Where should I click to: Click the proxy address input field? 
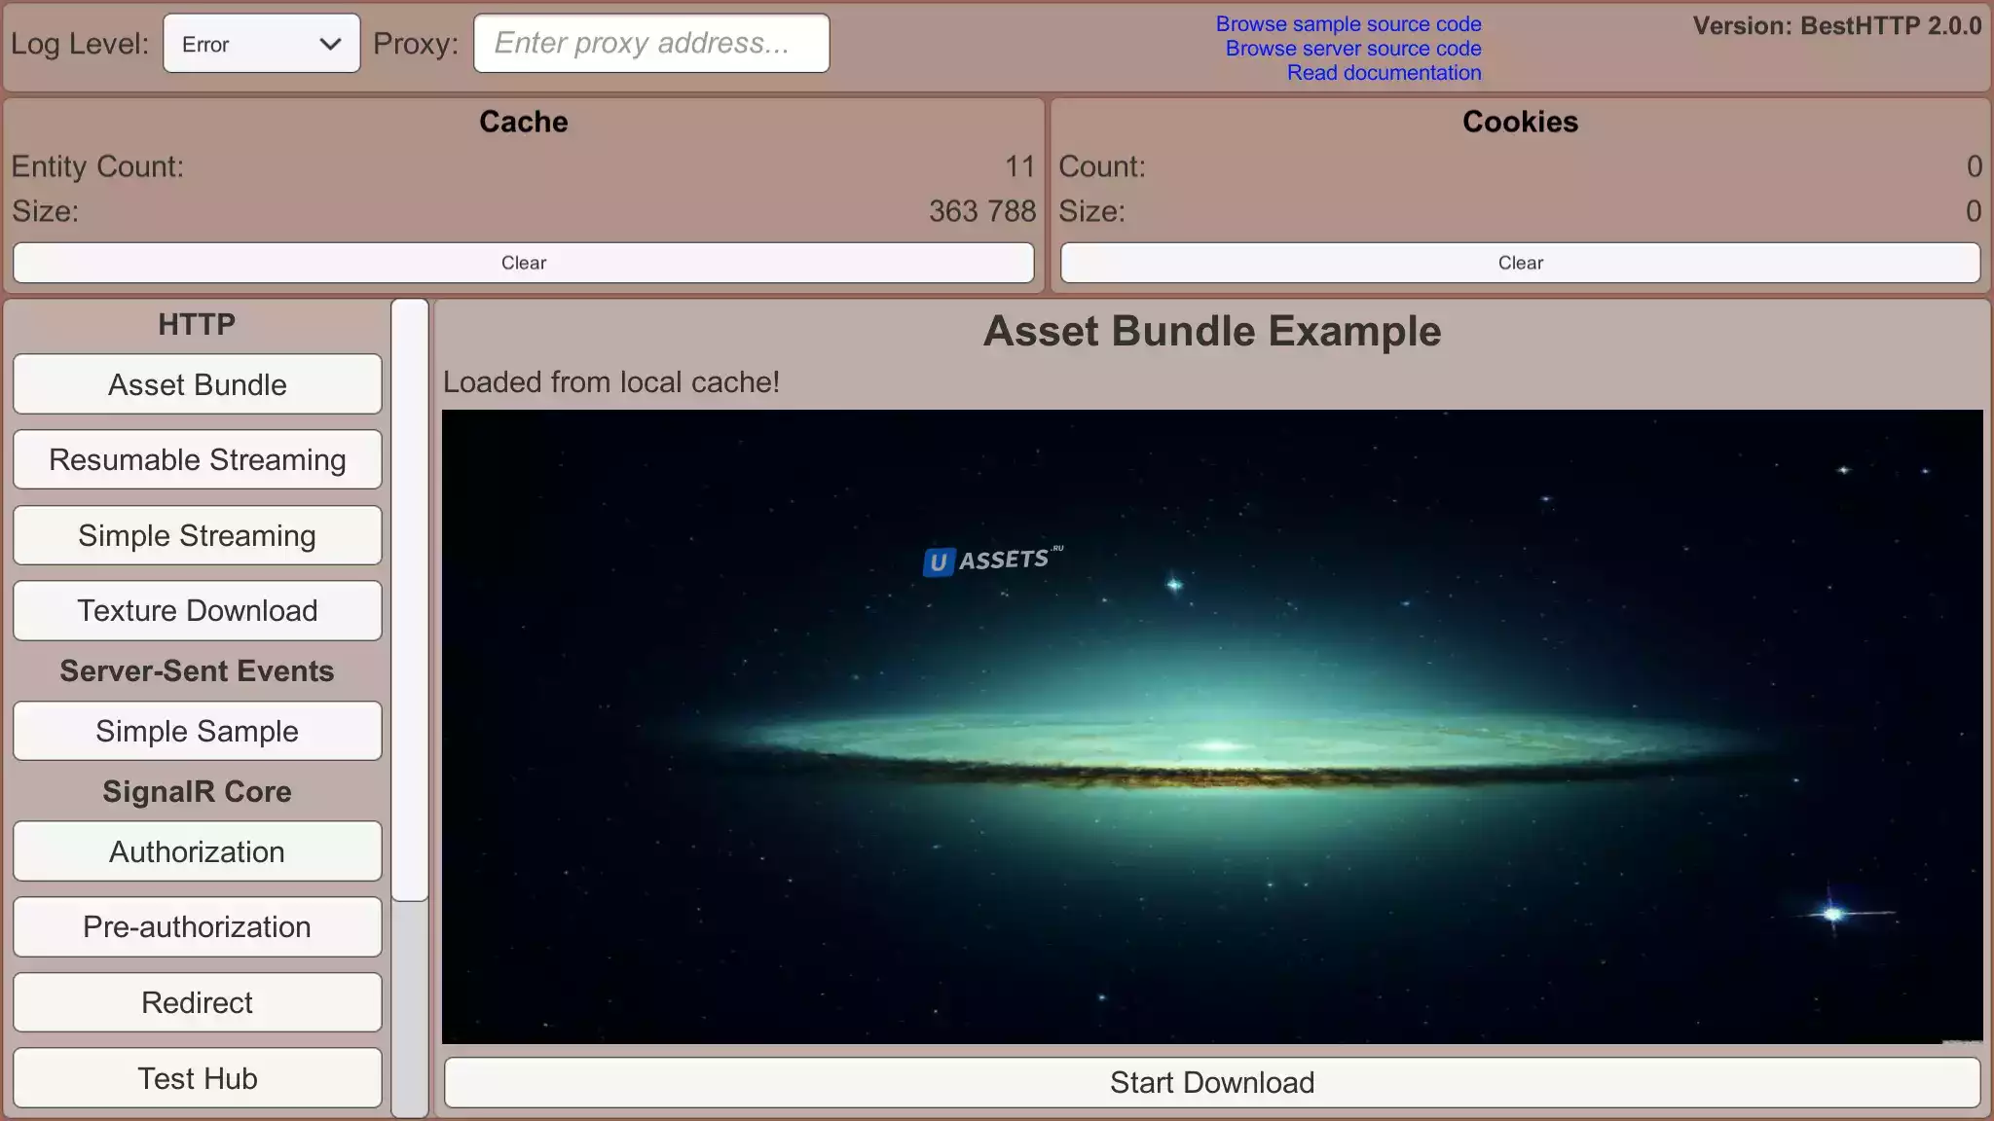click(650, 44)
